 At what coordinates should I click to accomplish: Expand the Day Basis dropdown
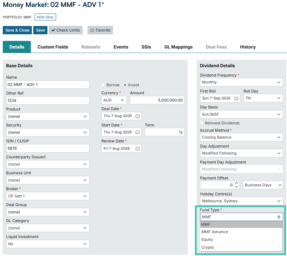tap(241, 114)
